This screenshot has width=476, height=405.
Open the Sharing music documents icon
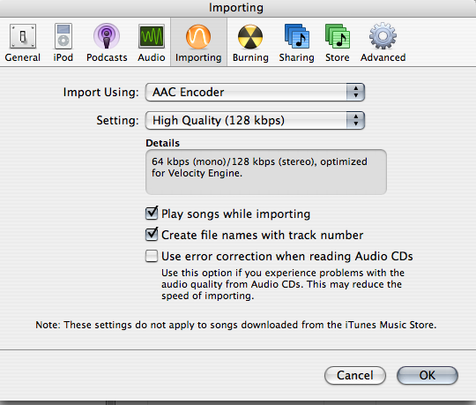click(x=297, y=36)
